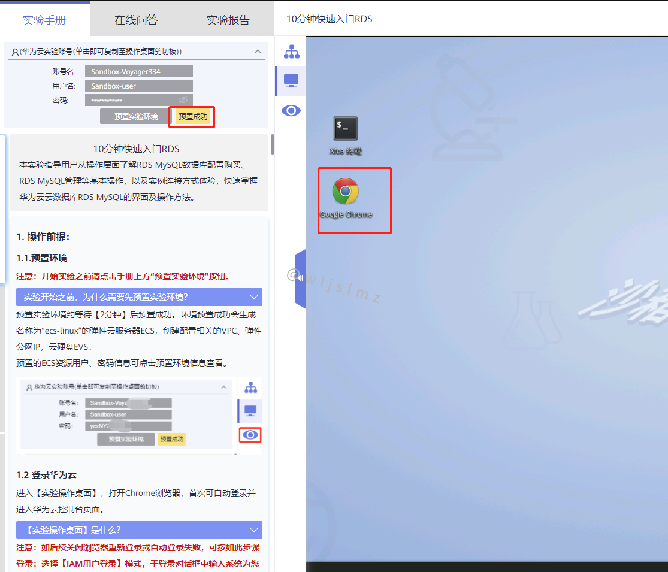Click the 预置成功 status button

(x=192, y=116)
